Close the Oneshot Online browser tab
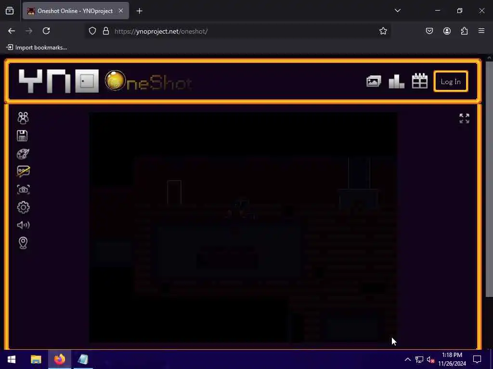 coord(121,11)
